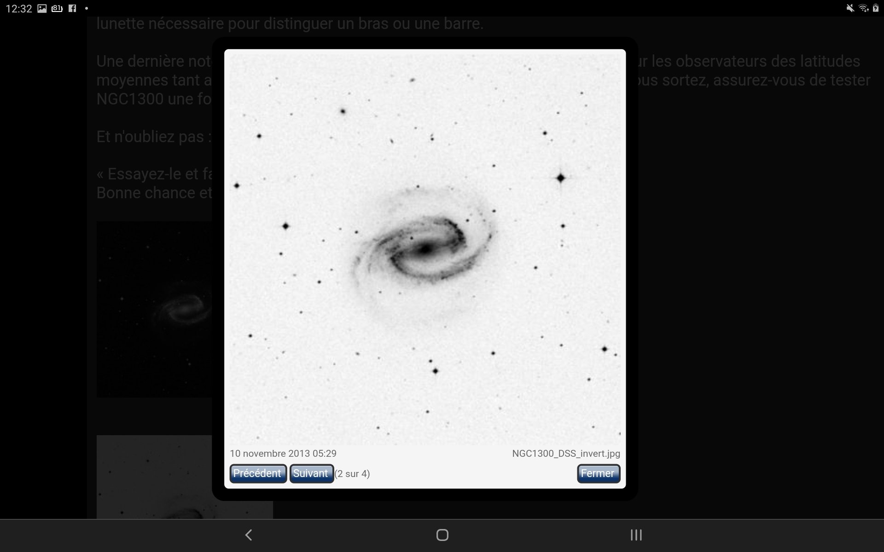Tap the notification icon labelled 81
Screen dimensions: 884x552
coord(57,8)
